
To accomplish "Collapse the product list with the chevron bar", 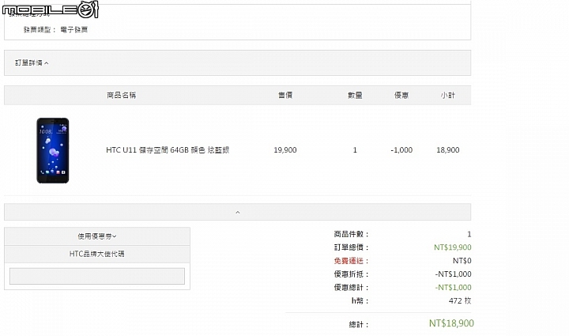I will click(237, 212).
